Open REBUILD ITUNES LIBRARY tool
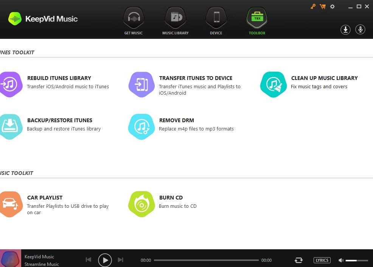Screen dimensions: 373x267 click(x=59, y=78)
